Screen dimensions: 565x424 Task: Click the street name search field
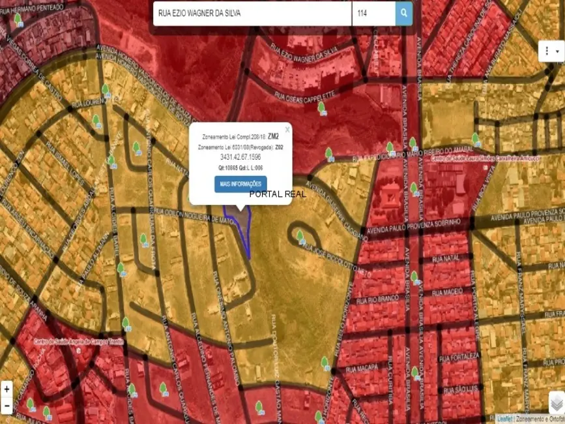[x=252, y=13]
